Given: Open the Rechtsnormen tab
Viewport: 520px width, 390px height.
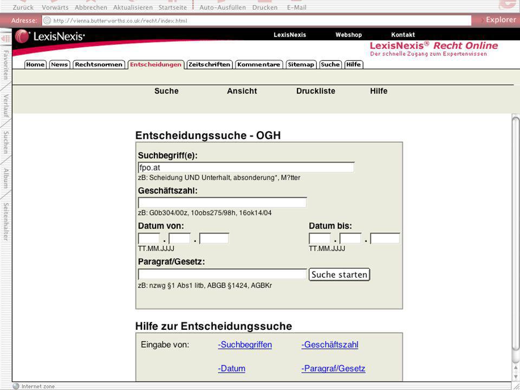Looking at the screenshot, I should [x=99, y=64].
